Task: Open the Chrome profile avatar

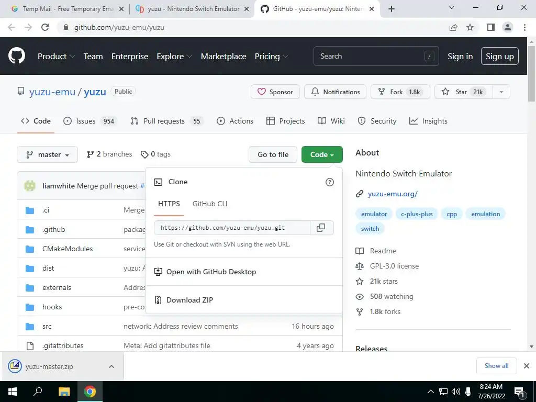Action: point(508,27)
